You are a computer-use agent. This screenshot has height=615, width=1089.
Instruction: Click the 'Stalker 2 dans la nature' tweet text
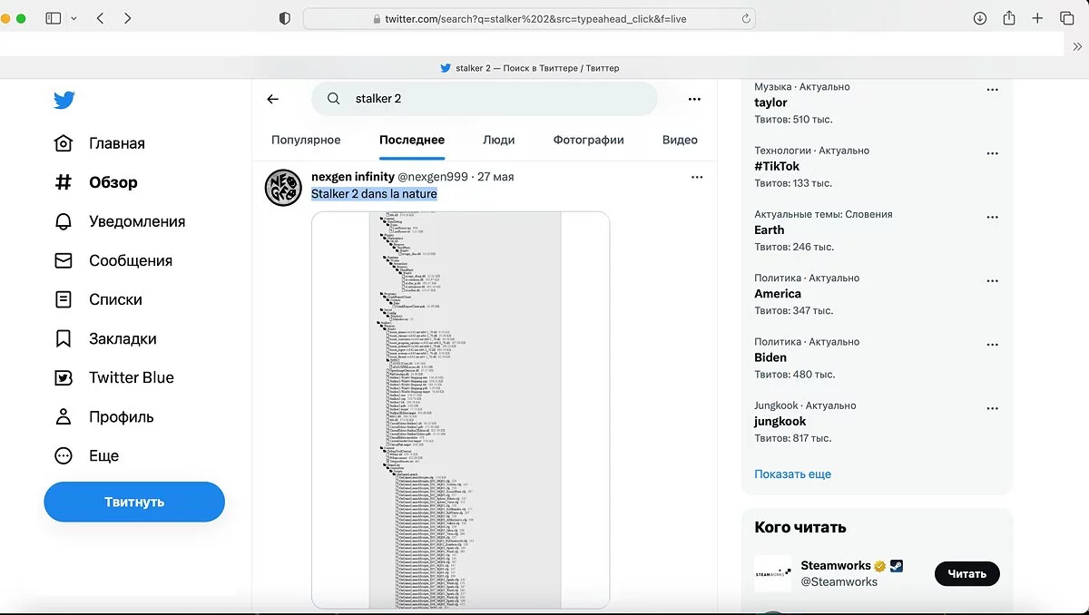374,193
